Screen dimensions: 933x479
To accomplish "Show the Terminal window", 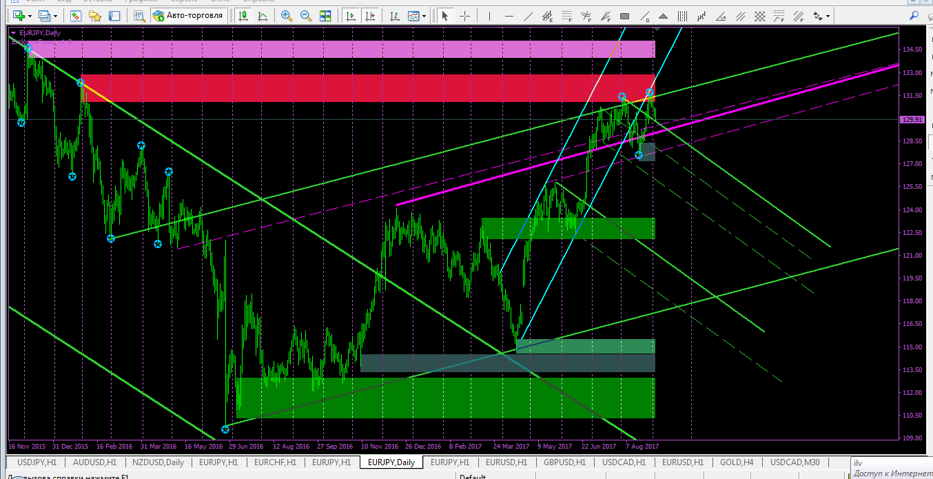I will (x=114, y=15).
